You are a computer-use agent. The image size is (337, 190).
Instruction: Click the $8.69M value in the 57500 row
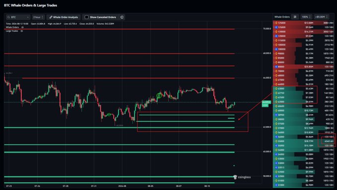[x=309, y=124]
